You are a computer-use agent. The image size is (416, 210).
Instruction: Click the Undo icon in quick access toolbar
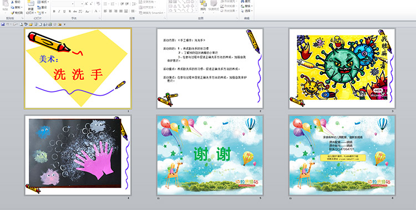pos(8,24)
